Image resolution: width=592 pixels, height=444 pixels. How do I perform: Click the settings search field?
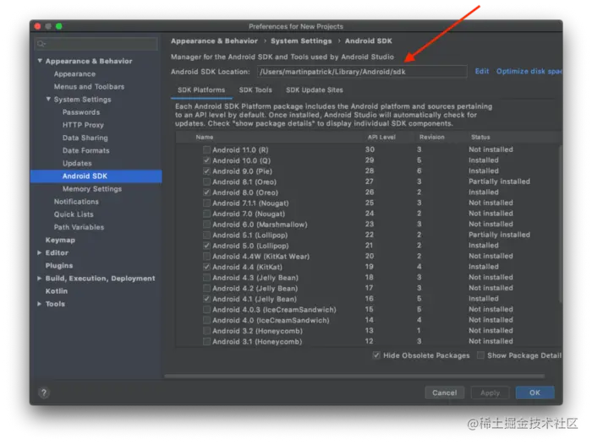pyautogui.click(x=96, y=44)
